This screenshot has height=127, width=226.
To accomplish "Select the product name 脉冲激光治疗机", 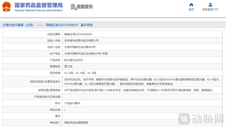I will (74, 60).
